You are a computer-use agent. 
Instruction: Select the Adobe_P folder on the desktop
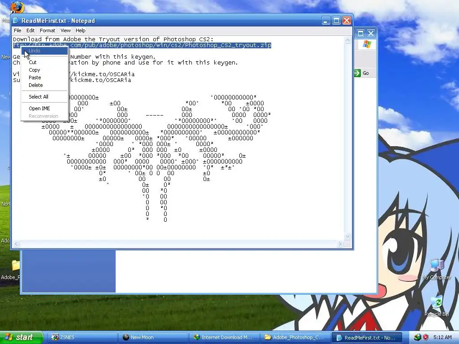click(x=16, y=265)
